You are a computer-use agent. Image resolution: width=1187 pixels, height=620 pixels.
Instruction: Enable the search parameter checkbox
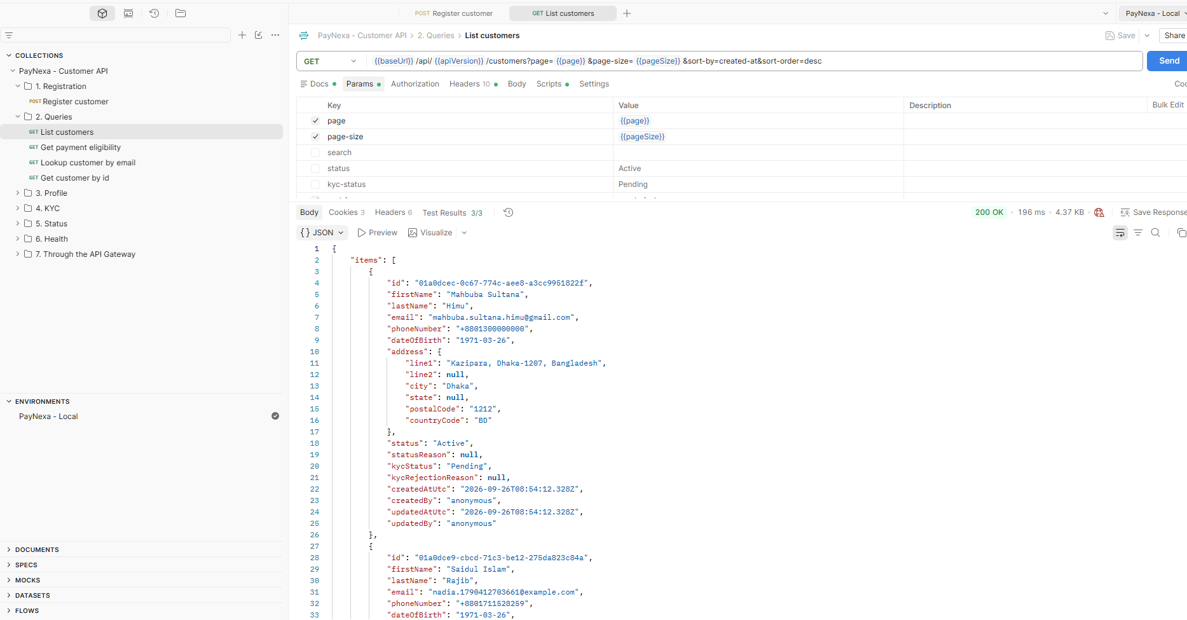(x=315, y=153)
